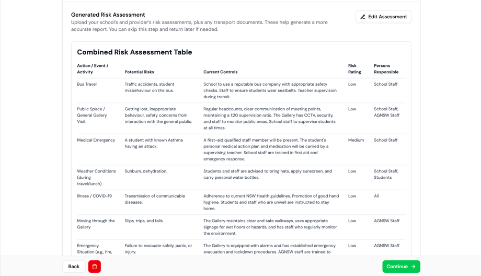This screenshot has width=481, height=276.
Task: Go Back to the previous step
Action: click(74, 267)
